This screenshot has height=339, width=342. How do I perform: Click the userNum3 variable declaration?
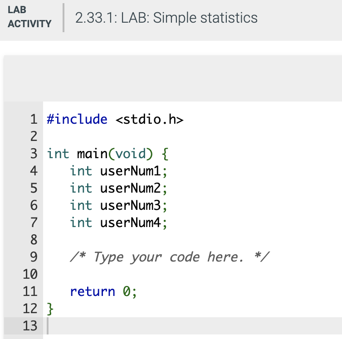[x=118, y=205]
